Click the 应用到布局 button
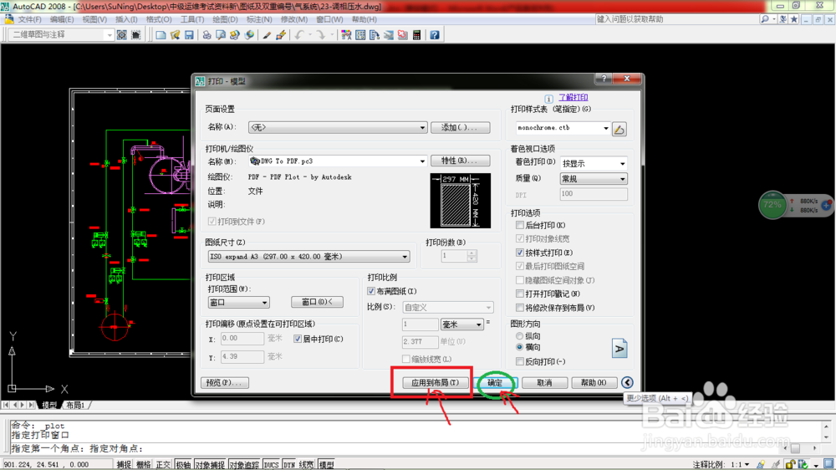The height and width of the screenshot is (470, 836). (435, 382)
